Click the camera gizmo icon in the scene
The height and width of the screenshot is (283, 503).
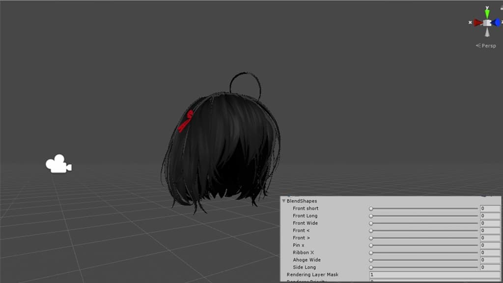[x=58, y=164]
